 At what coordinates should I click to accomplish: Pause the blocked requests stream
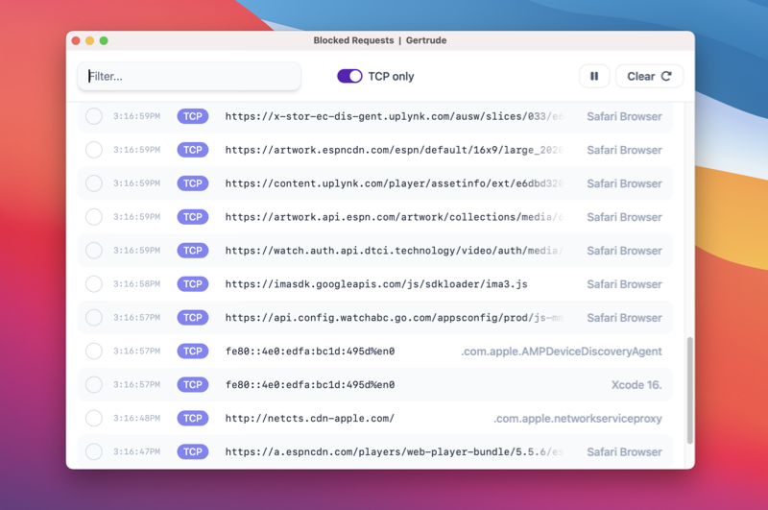pyautogui.click(x=594, y=77)
